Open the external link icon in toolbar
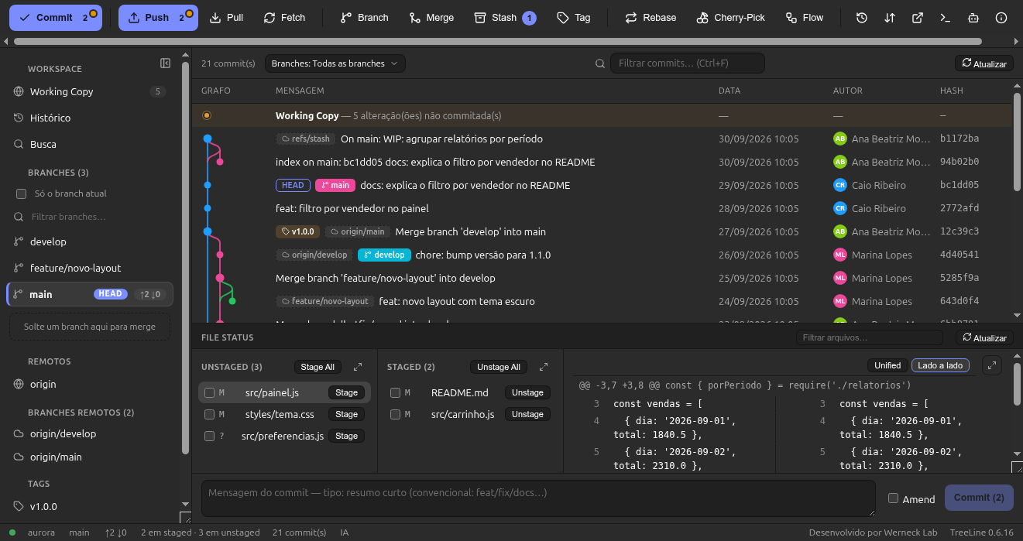The image size is (1023, 541). (918, 18)
